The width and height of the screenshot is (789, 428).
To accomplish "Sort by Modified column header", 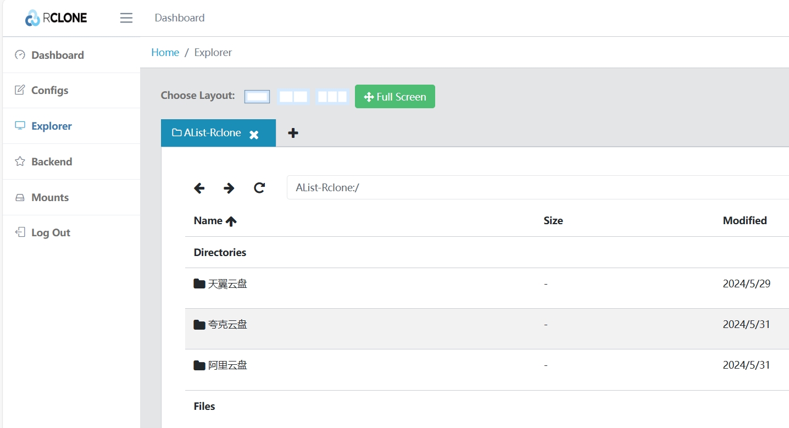I will click(744, 221).
